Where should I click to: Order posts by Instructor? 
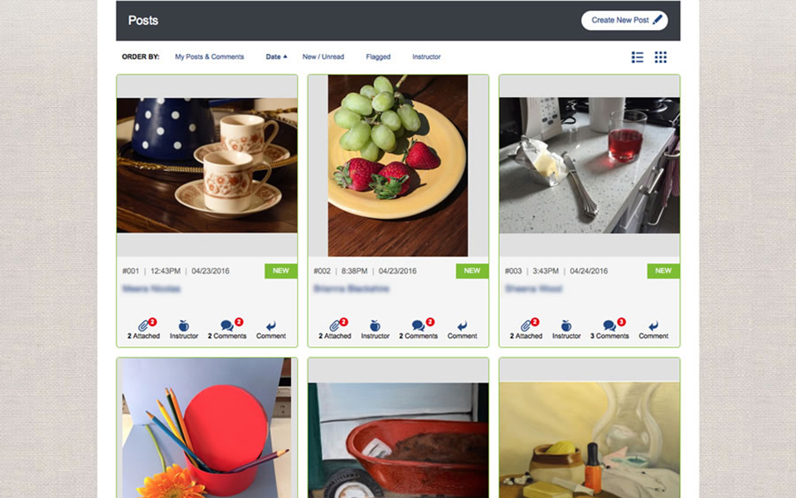pos(426,57)
